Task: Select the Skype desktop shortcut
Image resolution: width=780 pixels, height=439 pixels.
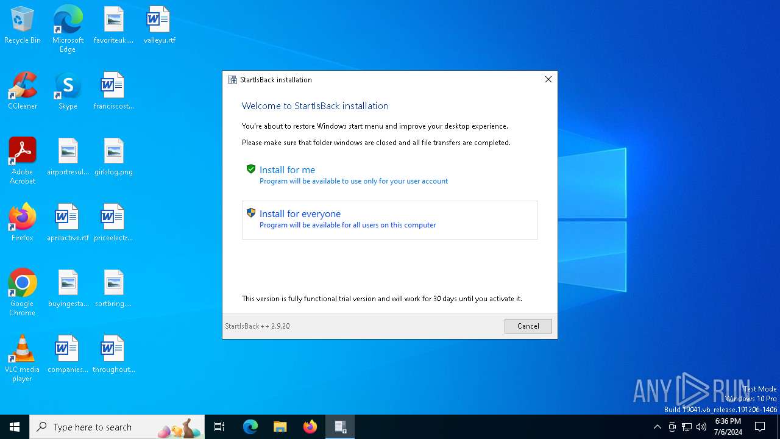Action: coord(68,91)
